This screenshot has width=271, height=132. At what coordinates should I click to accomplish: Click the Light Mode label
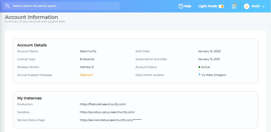tap(208, 6)
